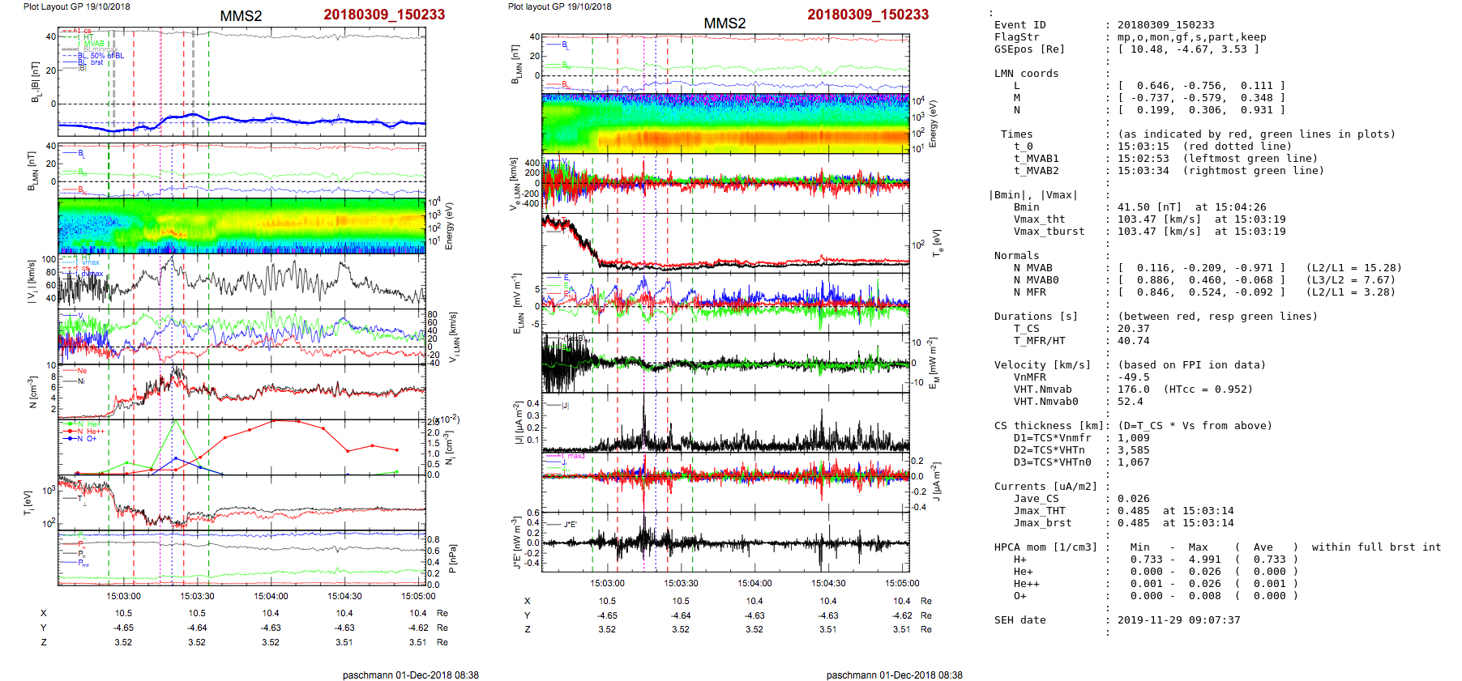This screenshot has height=681, width=1462.
Task: Select D2=TCS*VHTn thickness '3,585'
Action: coord(1133,450)
